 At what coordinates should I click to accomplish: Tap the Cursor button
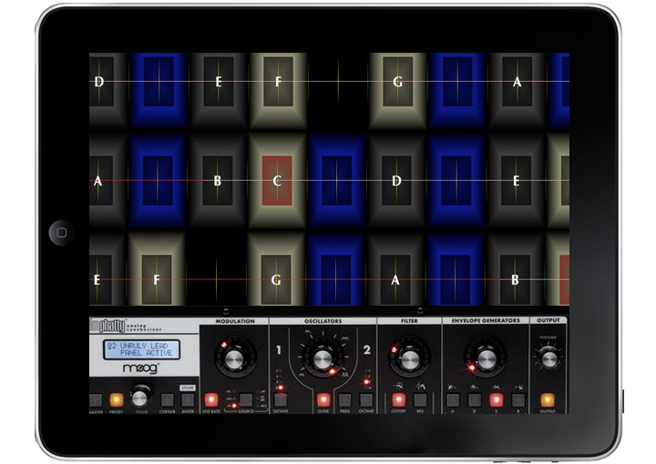[168, 400]
